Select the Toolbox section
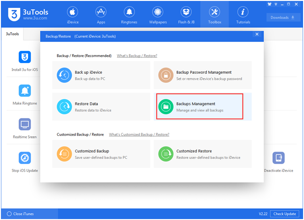 point(215,15)
